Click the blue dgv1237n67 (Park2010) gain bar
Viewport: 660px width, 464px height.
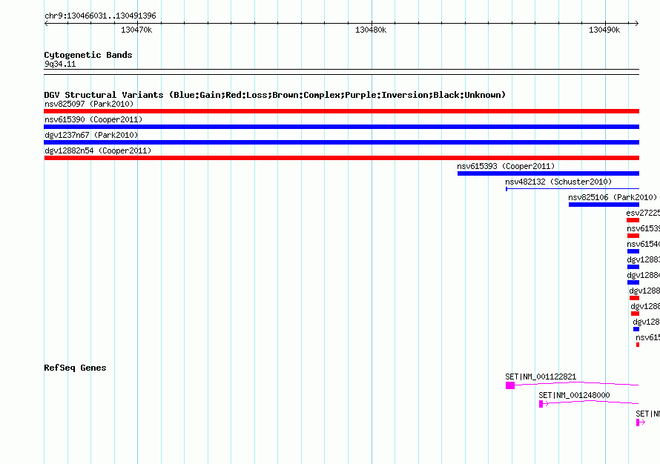click(x=341, y=142)
